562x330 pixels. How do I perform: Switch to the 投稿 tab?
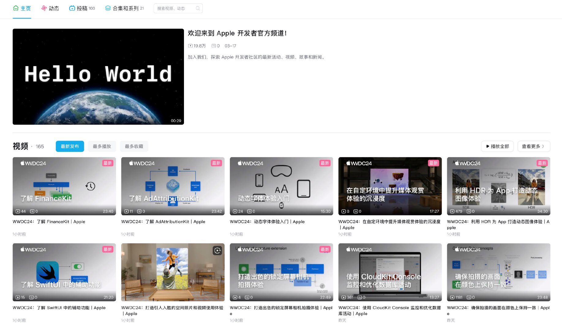point(82,8)
